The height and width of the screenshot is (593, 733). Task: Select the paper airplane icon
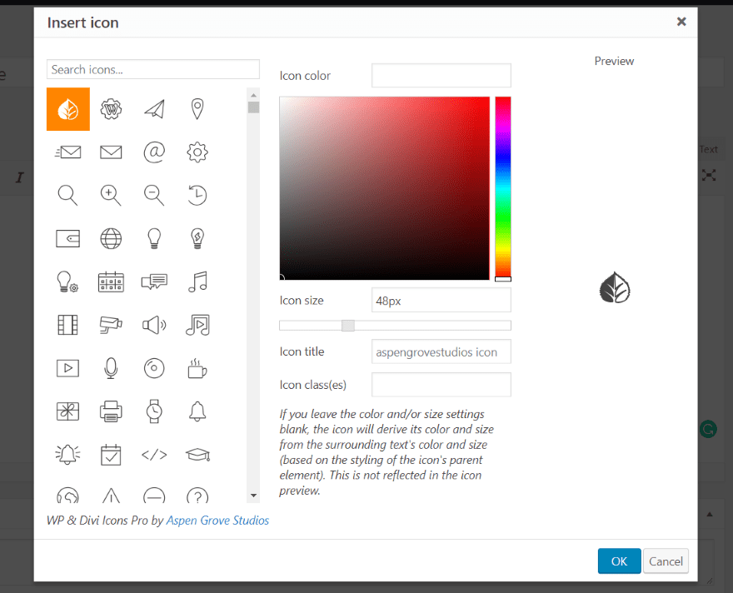point(154,109)
